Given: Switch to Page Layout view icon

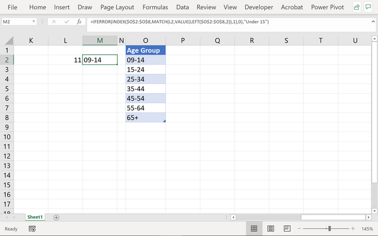Looking at the screenshot, I should (271, 229).
